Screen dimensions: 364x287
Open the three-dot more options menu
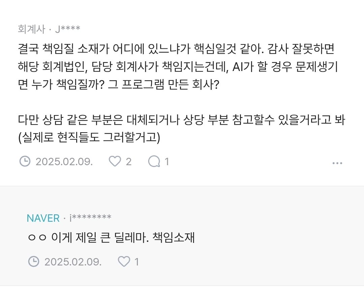click(337, 163)
